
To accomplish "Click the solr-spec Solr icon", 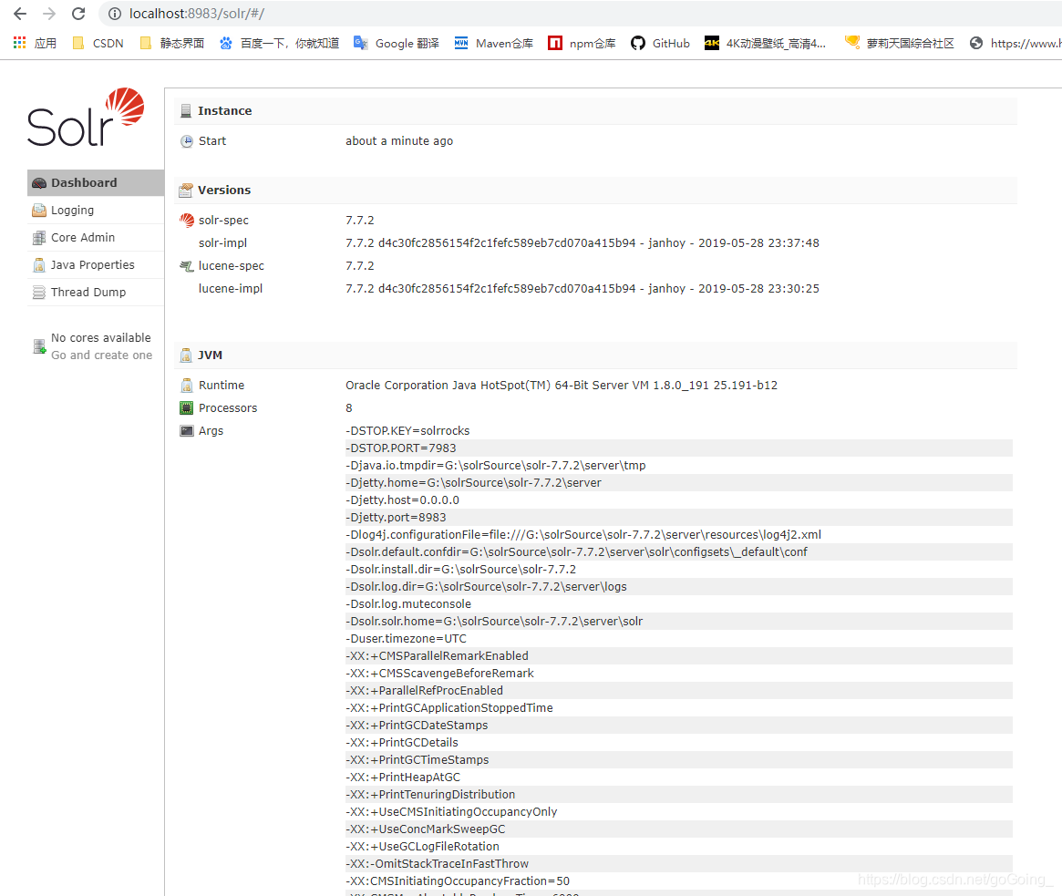I will tap(187, 220).
